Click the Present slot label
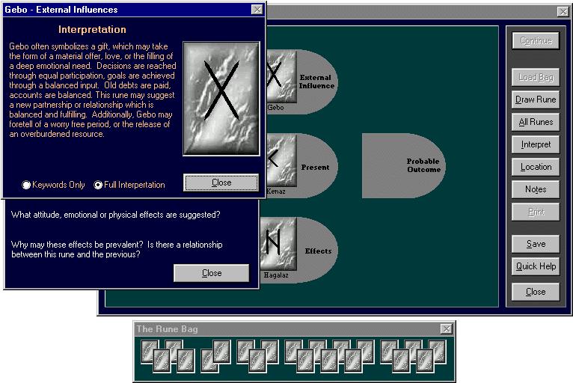Image resolution: width=573 pixels, height=383 pixels. [x=315, y=167]
